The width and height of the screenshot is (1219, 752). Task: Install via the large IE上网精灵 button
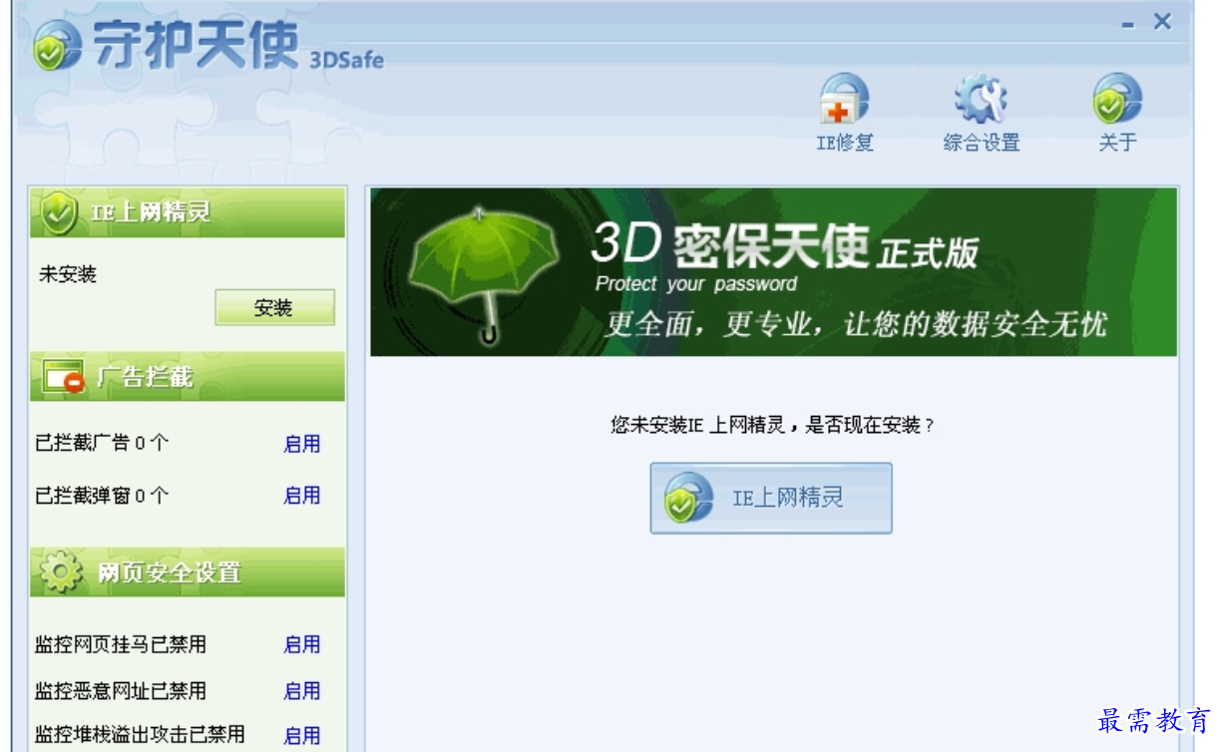(x=771, y=498)
